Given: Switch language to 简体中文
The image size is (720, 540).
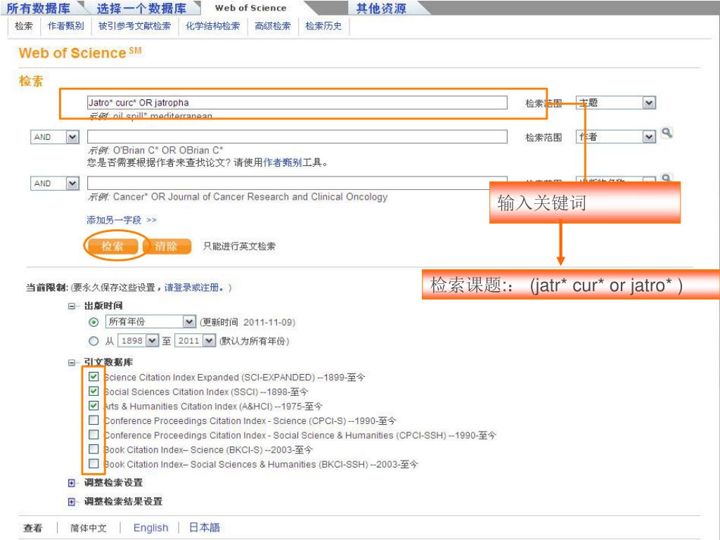Looking at the screenshot, I should [88, 528].
